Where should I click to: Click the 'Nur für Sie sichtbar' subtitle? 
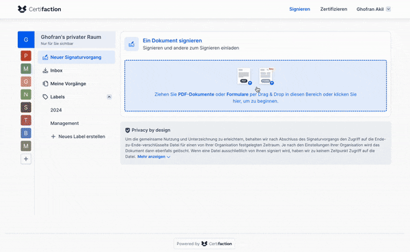pyautogui.click(x=57, y=44)
